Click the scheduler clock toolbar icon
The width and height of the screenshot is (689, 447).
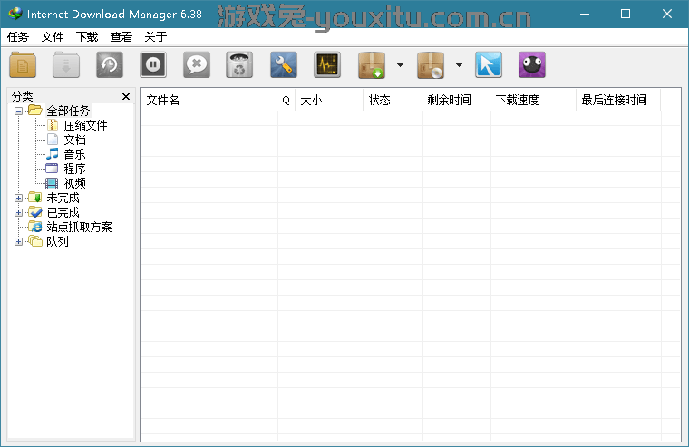[x=110, y=65]
